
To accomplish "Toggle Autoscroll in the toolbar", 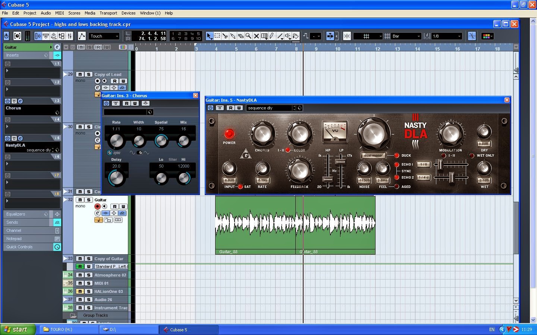I will point(330,36).
